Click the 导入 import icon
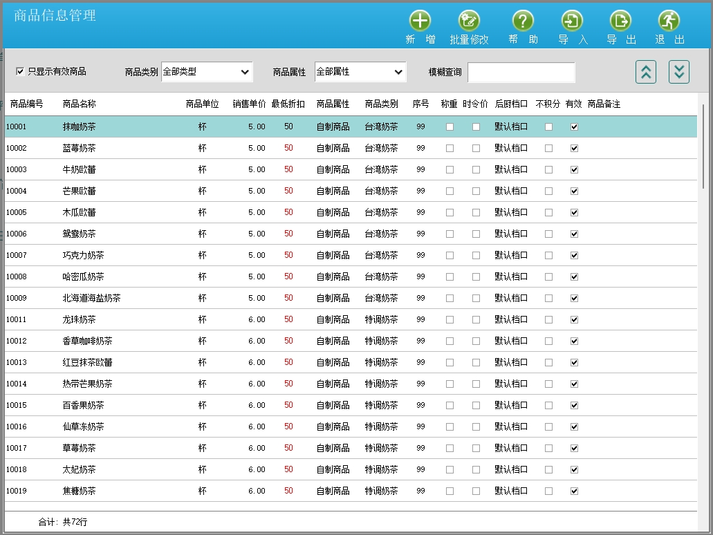713x535 pixels. (x=572, y=21)
